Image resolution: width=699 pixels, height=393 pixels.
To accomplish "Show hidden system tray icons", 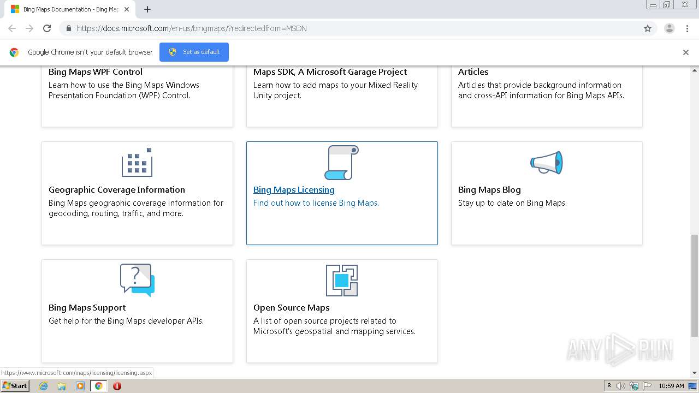I will (x=609, y=386).
